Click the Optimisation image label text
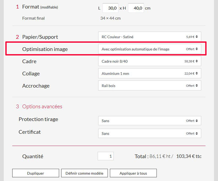Viewport: 218px width, 181px height. [x=45, y=49]
